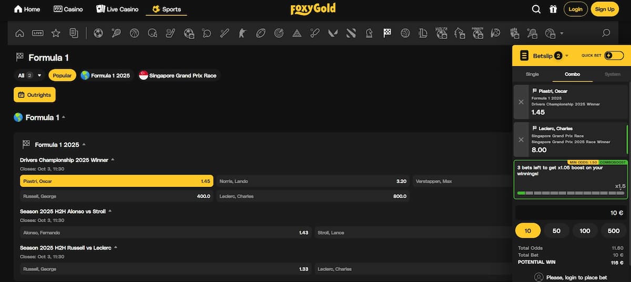Click the Outrights button
The width and height of the screenshot is (631, 282).
35,95
